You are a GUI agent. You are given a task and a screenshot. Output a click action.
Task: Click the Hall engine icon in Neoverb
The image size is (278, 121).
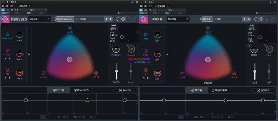(7, 70)
